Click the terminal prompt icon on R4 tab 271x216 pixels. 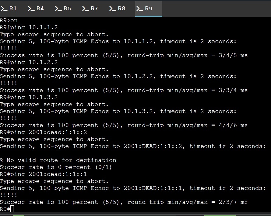(31, 9)
